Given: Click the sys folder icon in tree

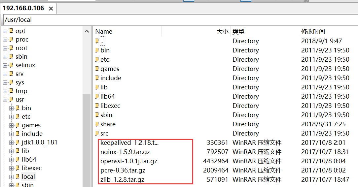Looking at the screenshot, I should [11, 82].
